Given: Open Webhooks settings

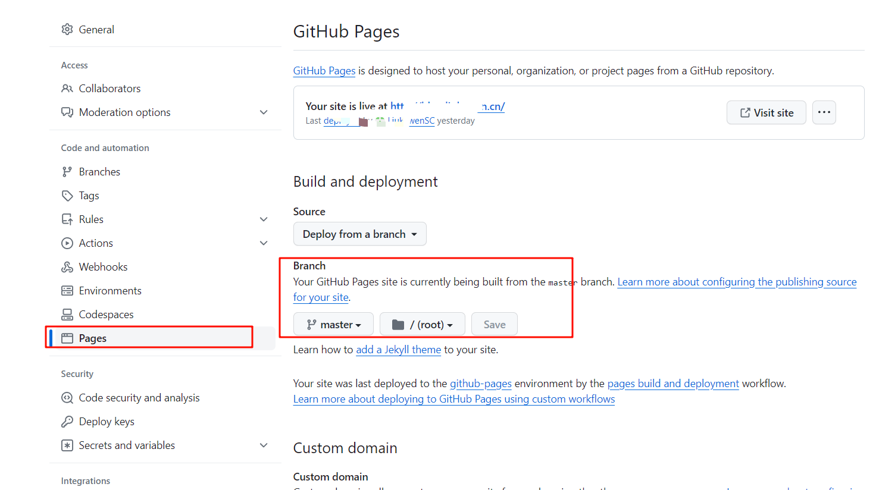Looking at the screenshot, I should pyautogui.click(x=104, y=267).
